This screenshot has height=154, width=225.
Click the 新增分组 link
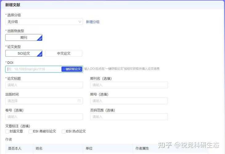(x=93, y=22)
